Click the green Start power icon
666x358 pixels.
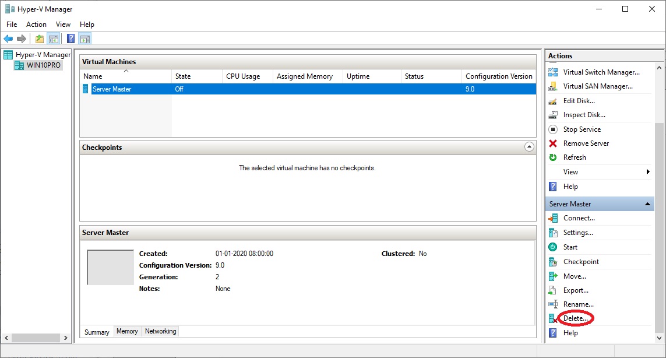click(553, 247)
